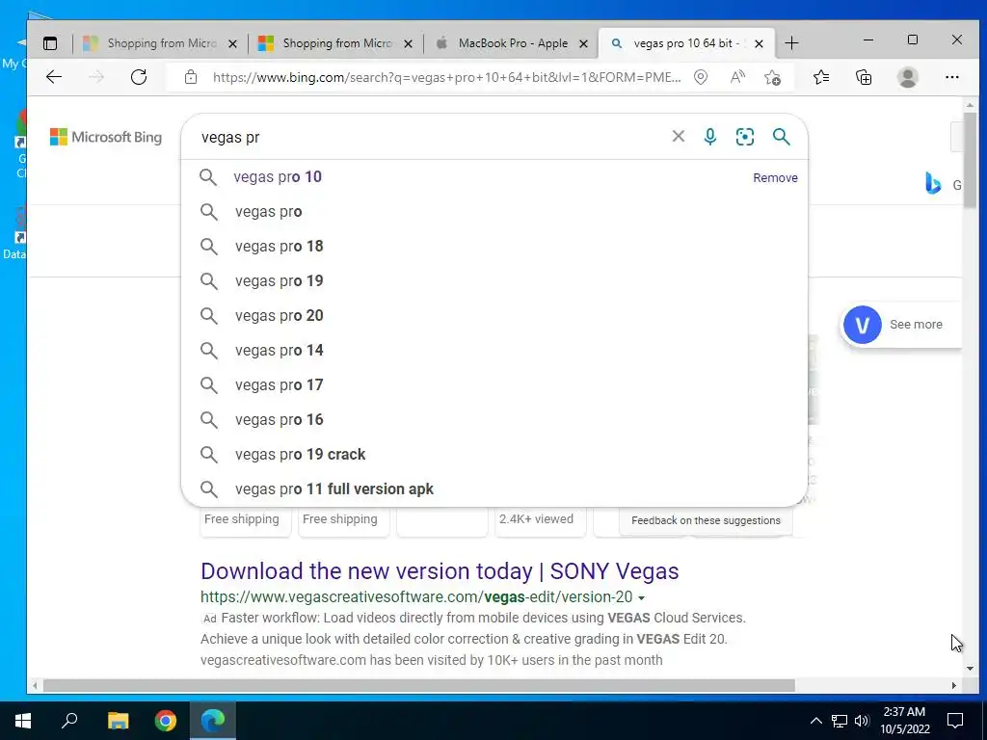Select suggestion "vegas pro 19 crack"

(x=494, y=454)
